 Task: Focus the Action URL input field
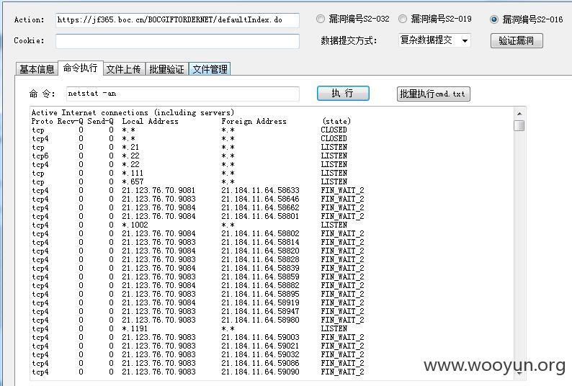click(177, 20)
